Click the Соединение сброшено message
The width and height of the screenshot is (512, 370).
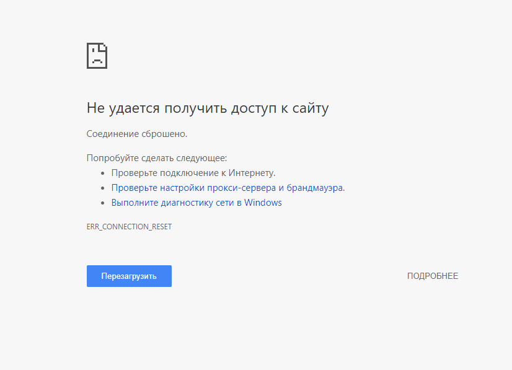[136, 133]
